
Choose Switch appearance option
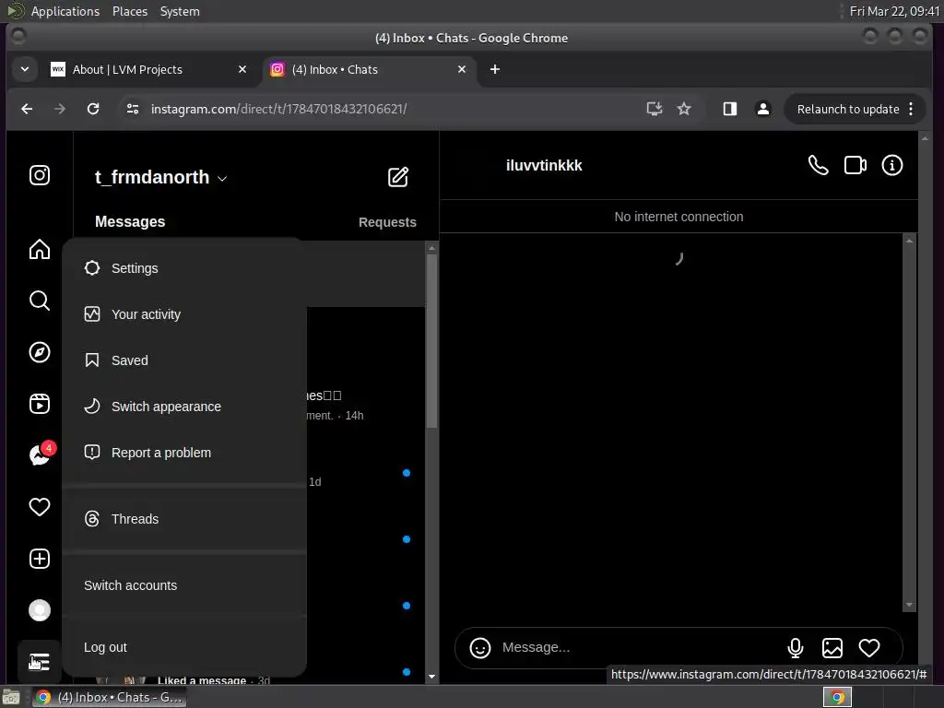pos(184,407)
